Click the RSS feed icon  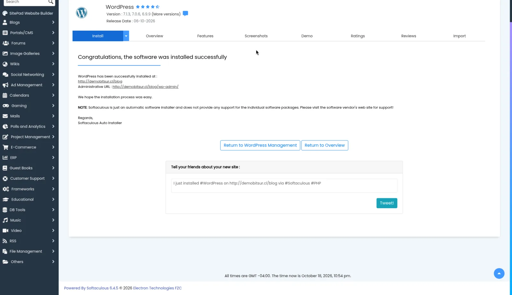[x=5, y=241]
